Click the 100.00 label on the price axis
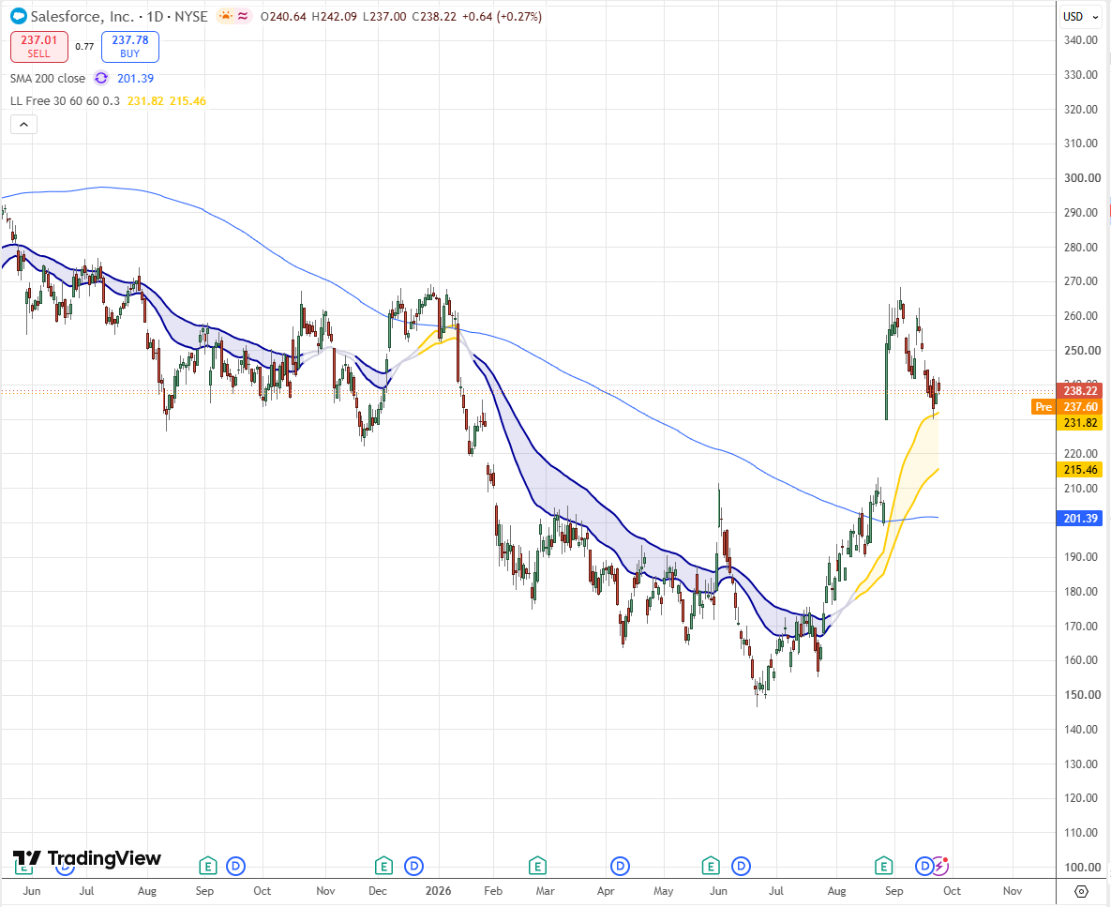1111x907 pixels. [1082, 868]
